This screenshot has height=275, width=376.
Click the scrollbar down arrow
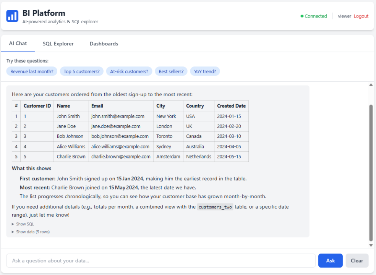click(x=371, y=245)
